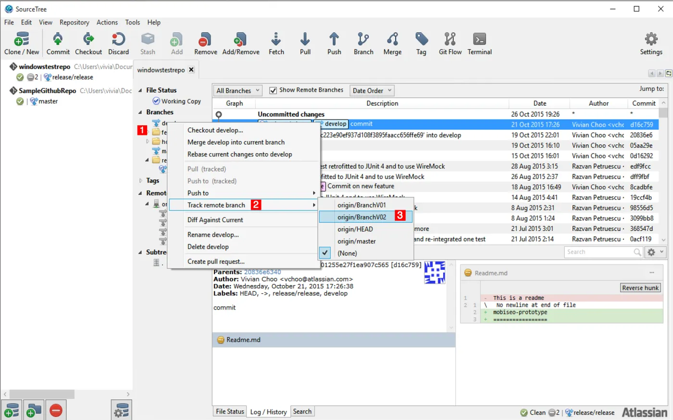Collapse the File Status section
The width and height of the screenshot is (673, 420).
(140, 90)
